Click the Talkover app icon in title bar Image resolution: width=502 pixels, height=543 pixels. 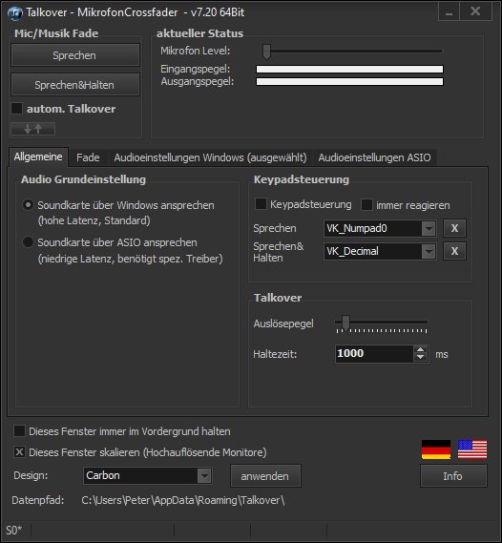pos(14,12)
